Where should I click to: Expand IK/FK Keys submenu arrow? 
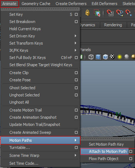[x=76, y=50]
